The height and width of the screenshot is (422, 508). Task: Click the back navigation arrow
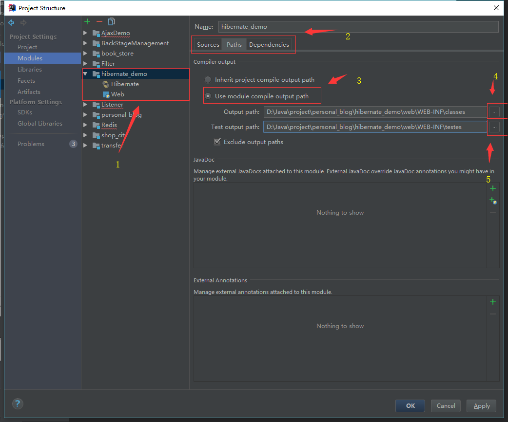(11, 22)
